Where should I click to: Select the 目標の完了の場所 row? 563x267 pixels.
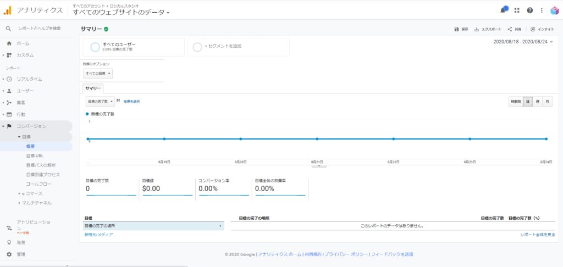click(x=154, y=226)
